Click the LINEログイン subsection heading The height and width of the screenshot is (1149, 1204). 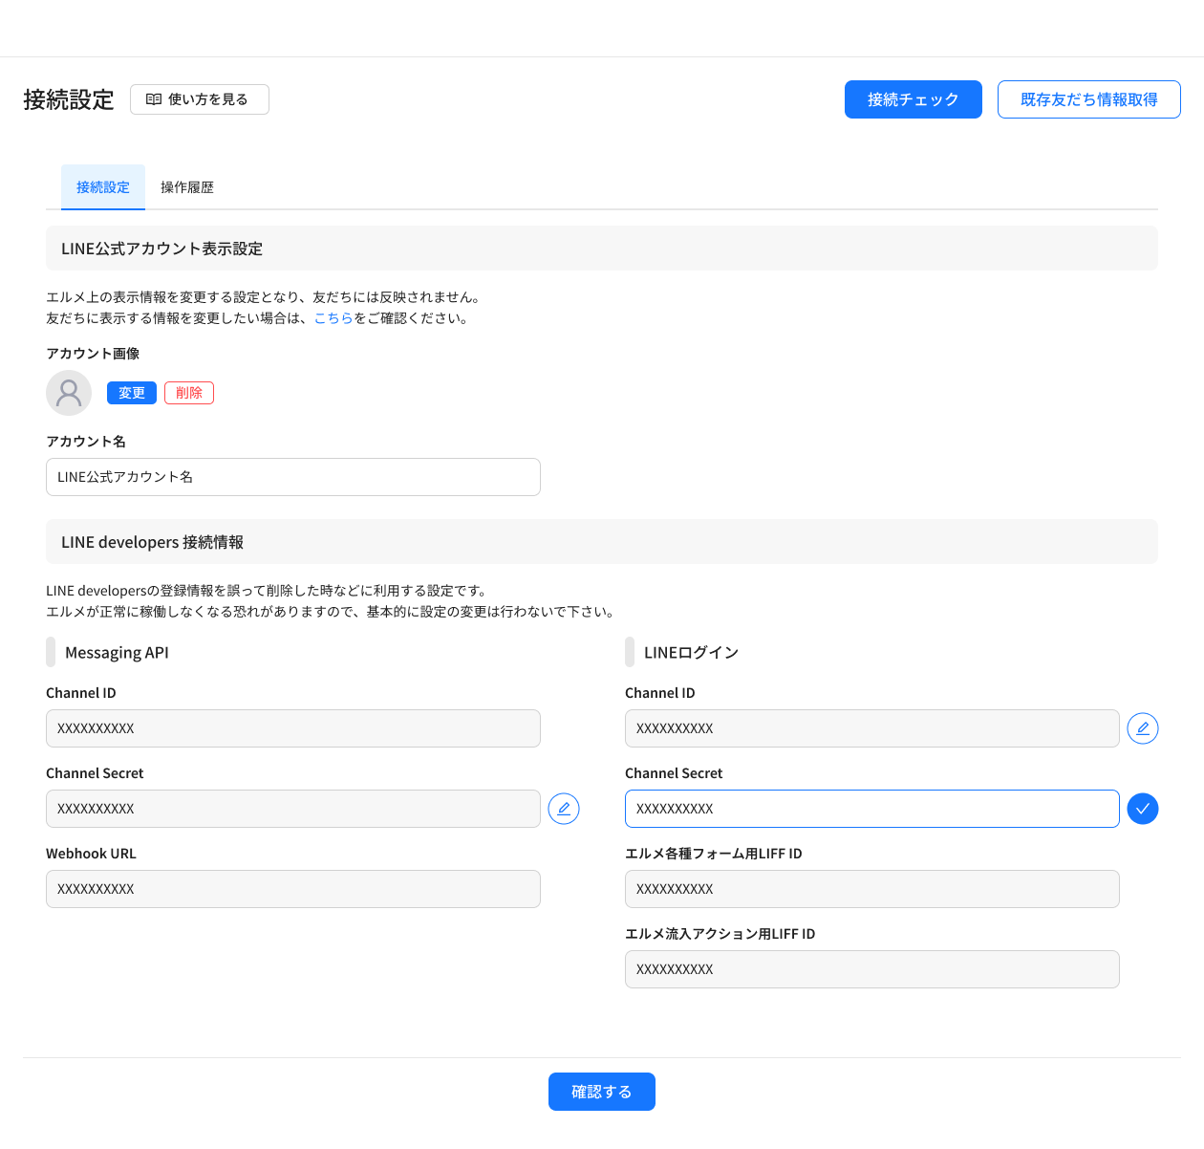tap(692, 653)
